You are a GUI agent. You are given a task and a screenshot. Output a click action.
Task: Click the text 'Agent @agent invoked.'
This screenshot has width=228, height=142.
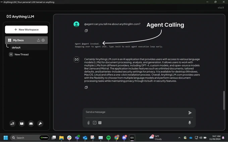[87, 44]
